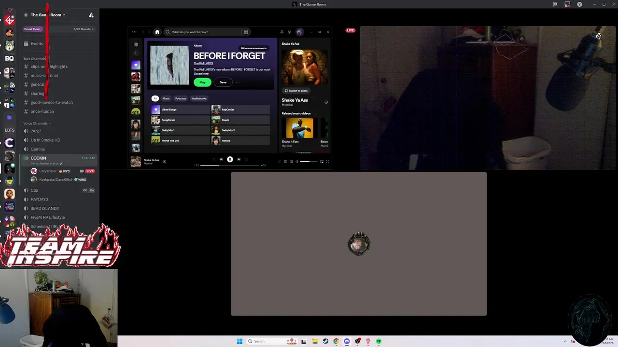Image resolution: width=618 pixels, height=347 pixels.
Task: Open the Daily Mix 2 tile
Action: [x=240, y=130]
